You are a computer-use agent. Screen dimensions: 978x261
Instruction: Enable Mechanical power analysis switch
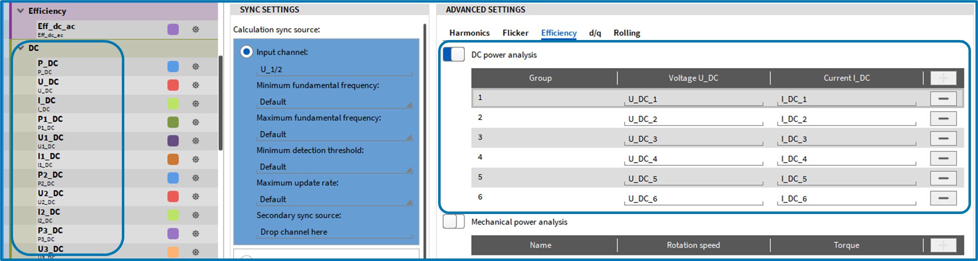click(454, 221)
